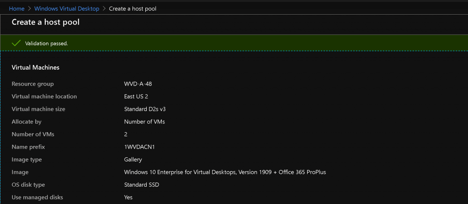Select the Resource group label
468x204 pixels.
33,84
